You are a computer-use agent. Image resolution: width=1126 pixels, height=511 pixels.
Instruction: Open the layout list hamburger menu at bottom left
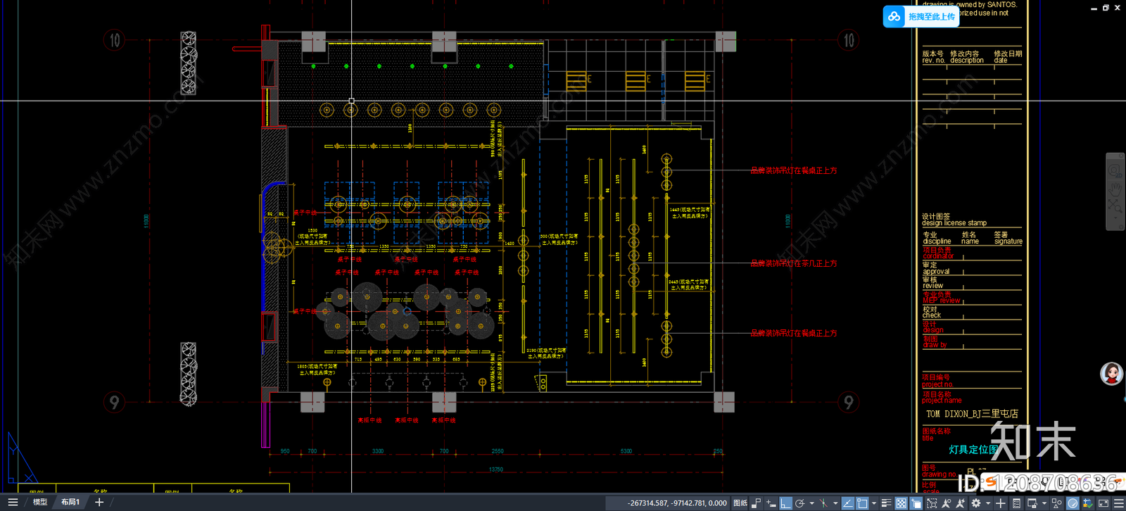click(13, 503)
